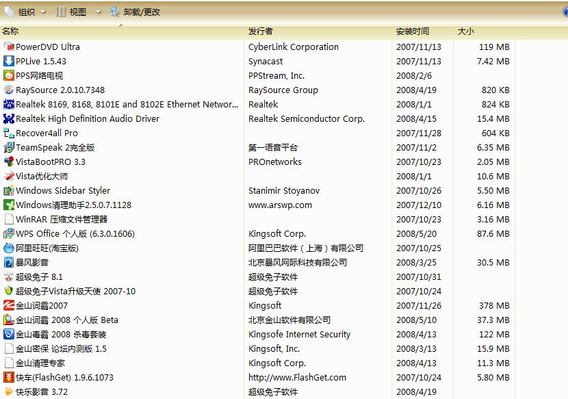The width and height of the screenshot is (568, 399).
Task: Click install date 2007/12/10
Action: [419, 205]
